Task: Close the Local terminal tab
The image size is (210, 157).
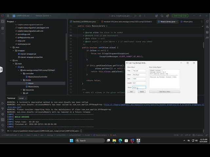Action: (26, 98)
